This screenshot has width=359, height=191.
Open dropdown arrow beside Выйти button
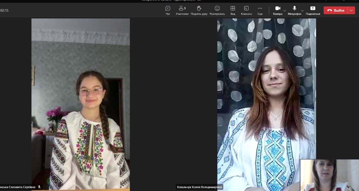click(x=351, y=10)
